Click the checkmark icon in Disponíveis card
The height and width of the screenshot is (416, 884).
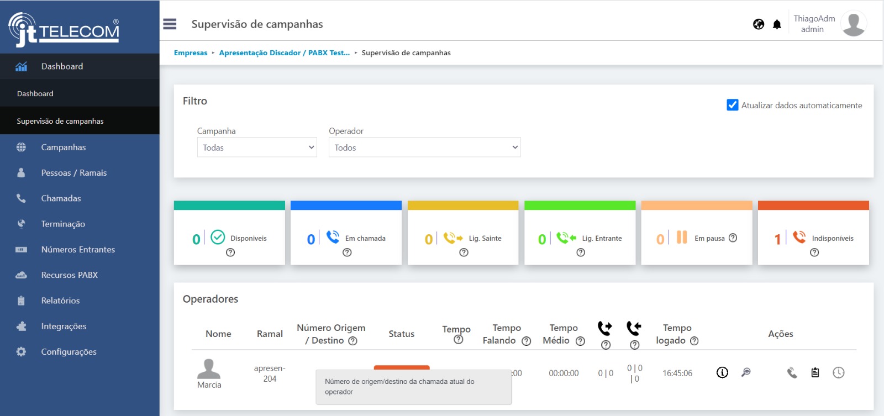[218, 237]
